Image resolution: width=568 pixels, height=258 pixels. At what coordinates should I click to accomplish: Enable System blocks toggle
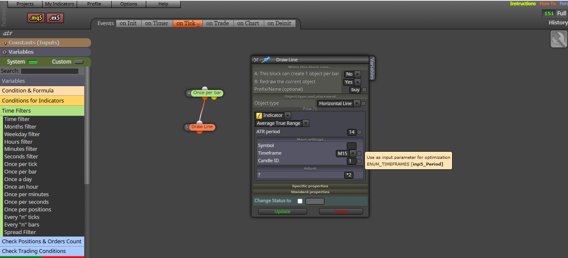pyautogui.click(x=32, y=62)
